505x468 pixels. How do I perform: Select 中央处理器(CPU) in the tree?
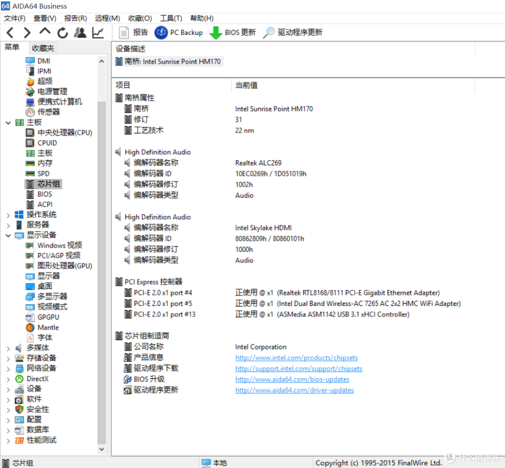(x=59, y=133)
